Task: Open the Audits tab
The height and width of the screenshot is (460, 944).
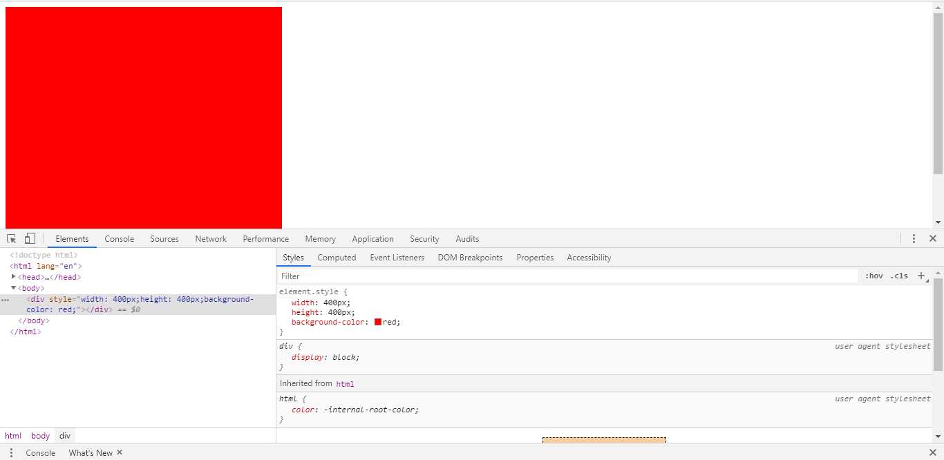Action: [x=467, y=239]
